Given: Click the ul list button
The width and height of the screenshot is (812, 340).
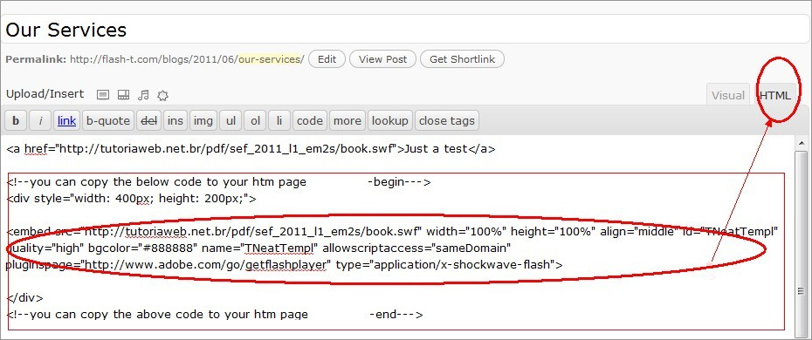Looking at the screenshot, I should (x=231, y=121).
